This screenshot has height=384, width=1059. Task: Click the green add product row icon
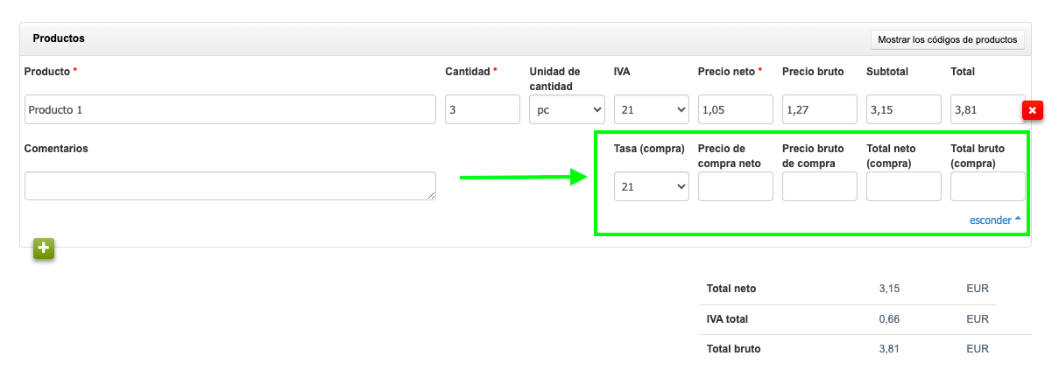(x=44, y=248)
